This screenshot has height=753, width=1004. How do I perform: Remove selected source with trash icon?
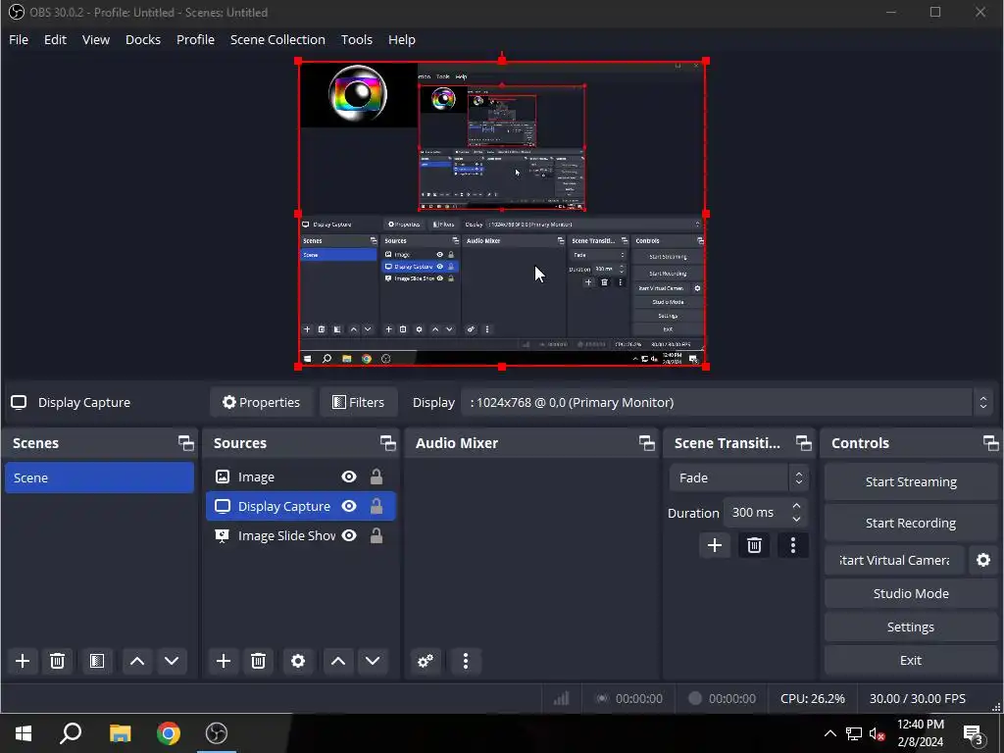[258, 661]
